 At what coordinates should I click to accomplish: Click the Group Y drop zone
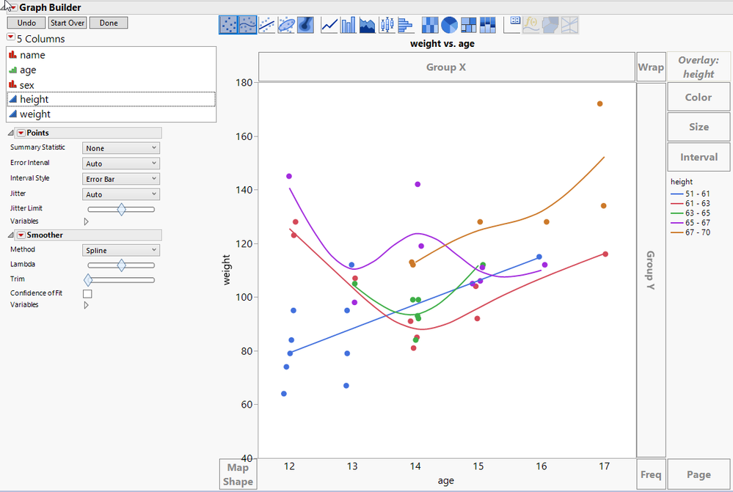tap(651, 270)
